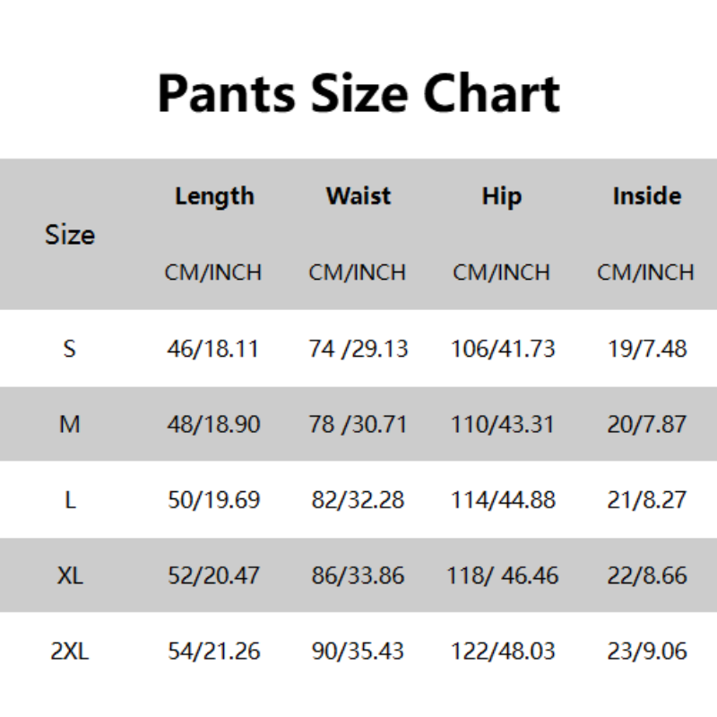This screenshot has height=717, width=717.
Task: Click the 90/35.43 waist value
Action: (358, 651)
